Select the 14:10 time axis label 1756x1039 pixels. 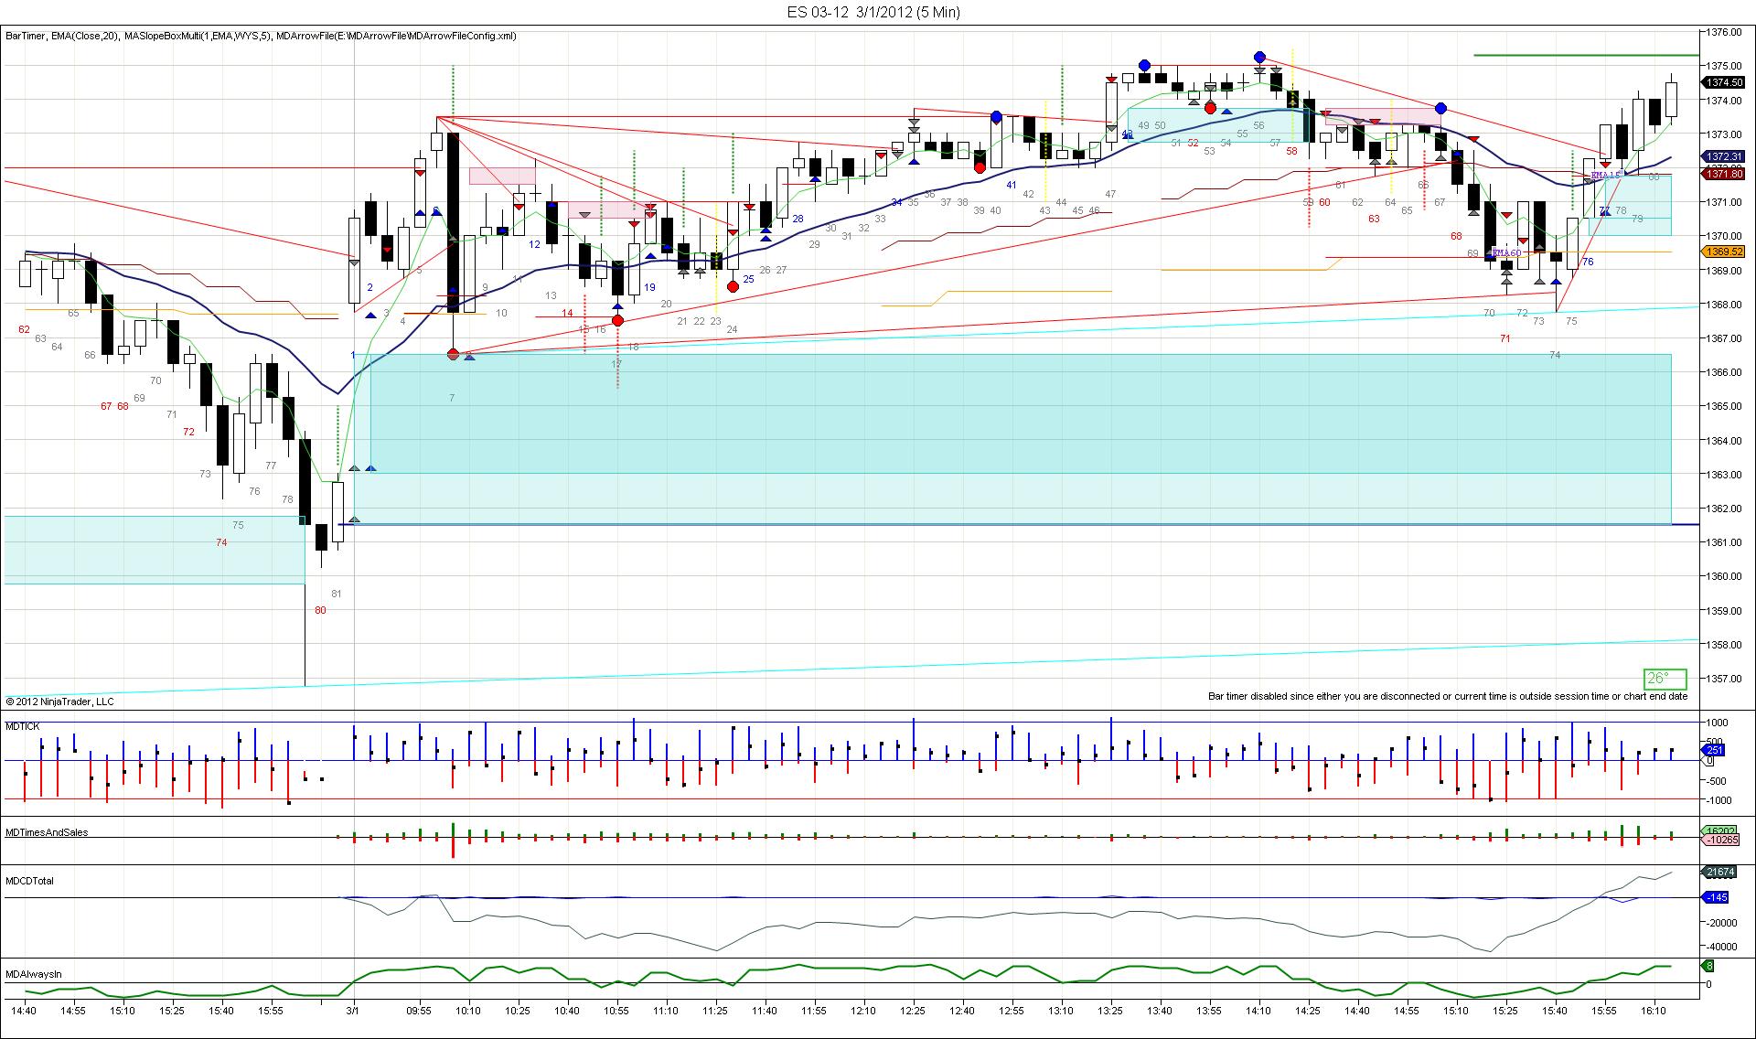point(1258,1011)
